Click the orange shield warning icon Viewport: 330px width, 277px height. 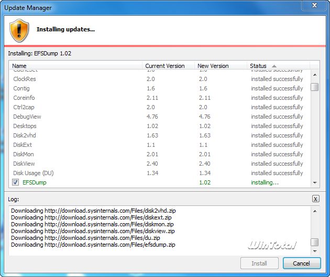19,30
